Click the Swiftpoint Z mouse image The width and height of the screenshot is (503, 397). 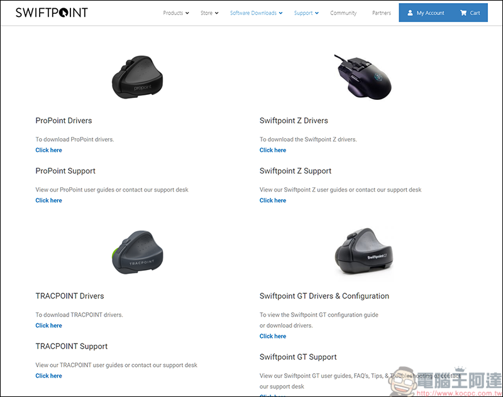pyautogui.click(x=363, y=77)
